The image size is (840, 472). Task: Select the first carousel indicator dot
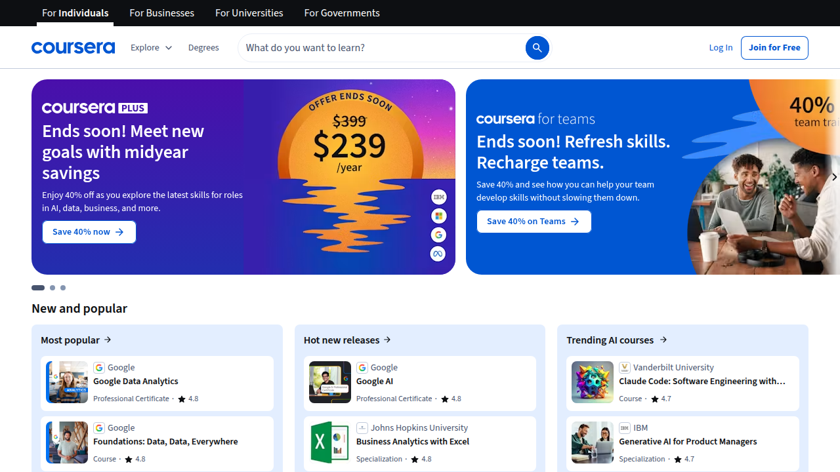tap(38, 288)
